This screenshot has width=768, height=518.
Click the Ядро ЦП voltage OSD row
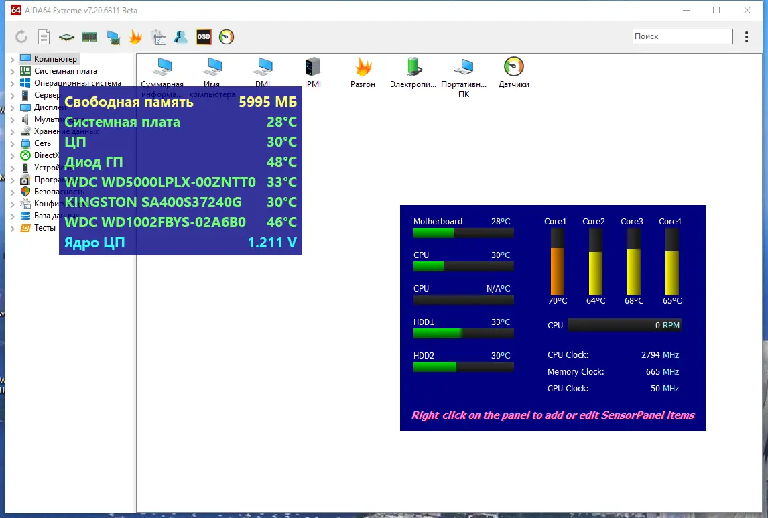point(180,242)
